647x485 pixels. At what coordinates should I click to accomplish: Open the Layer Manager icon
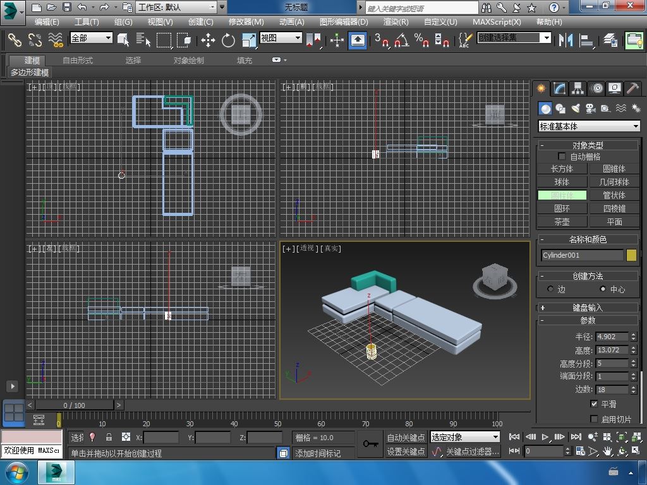click(x=610, y=40)
